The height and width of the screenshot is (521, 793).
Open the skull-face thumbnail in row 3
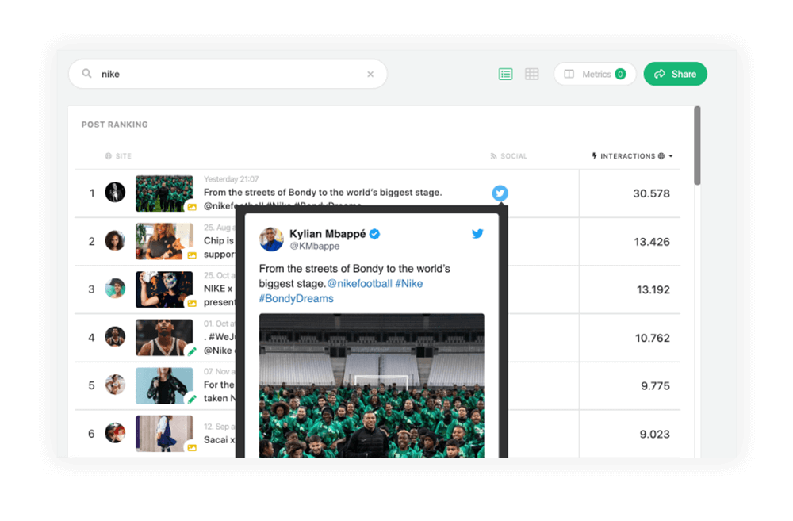pyautogui.click(x=164, y=289)
